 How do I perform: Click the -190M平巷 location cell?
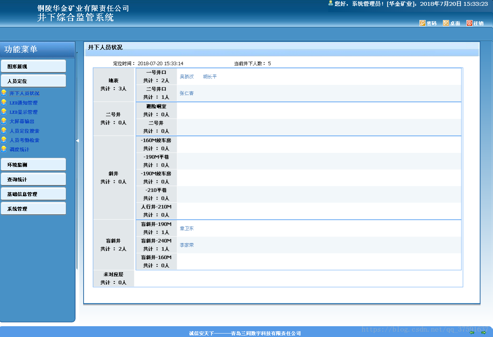pyautogui.click(x=156, y=161)
